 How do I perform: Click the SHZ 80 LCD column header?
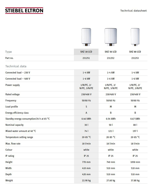(x=135, y=52)
